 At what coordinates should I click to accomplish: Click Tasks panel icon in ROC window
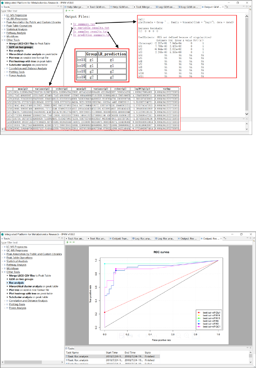pos(67,349)
